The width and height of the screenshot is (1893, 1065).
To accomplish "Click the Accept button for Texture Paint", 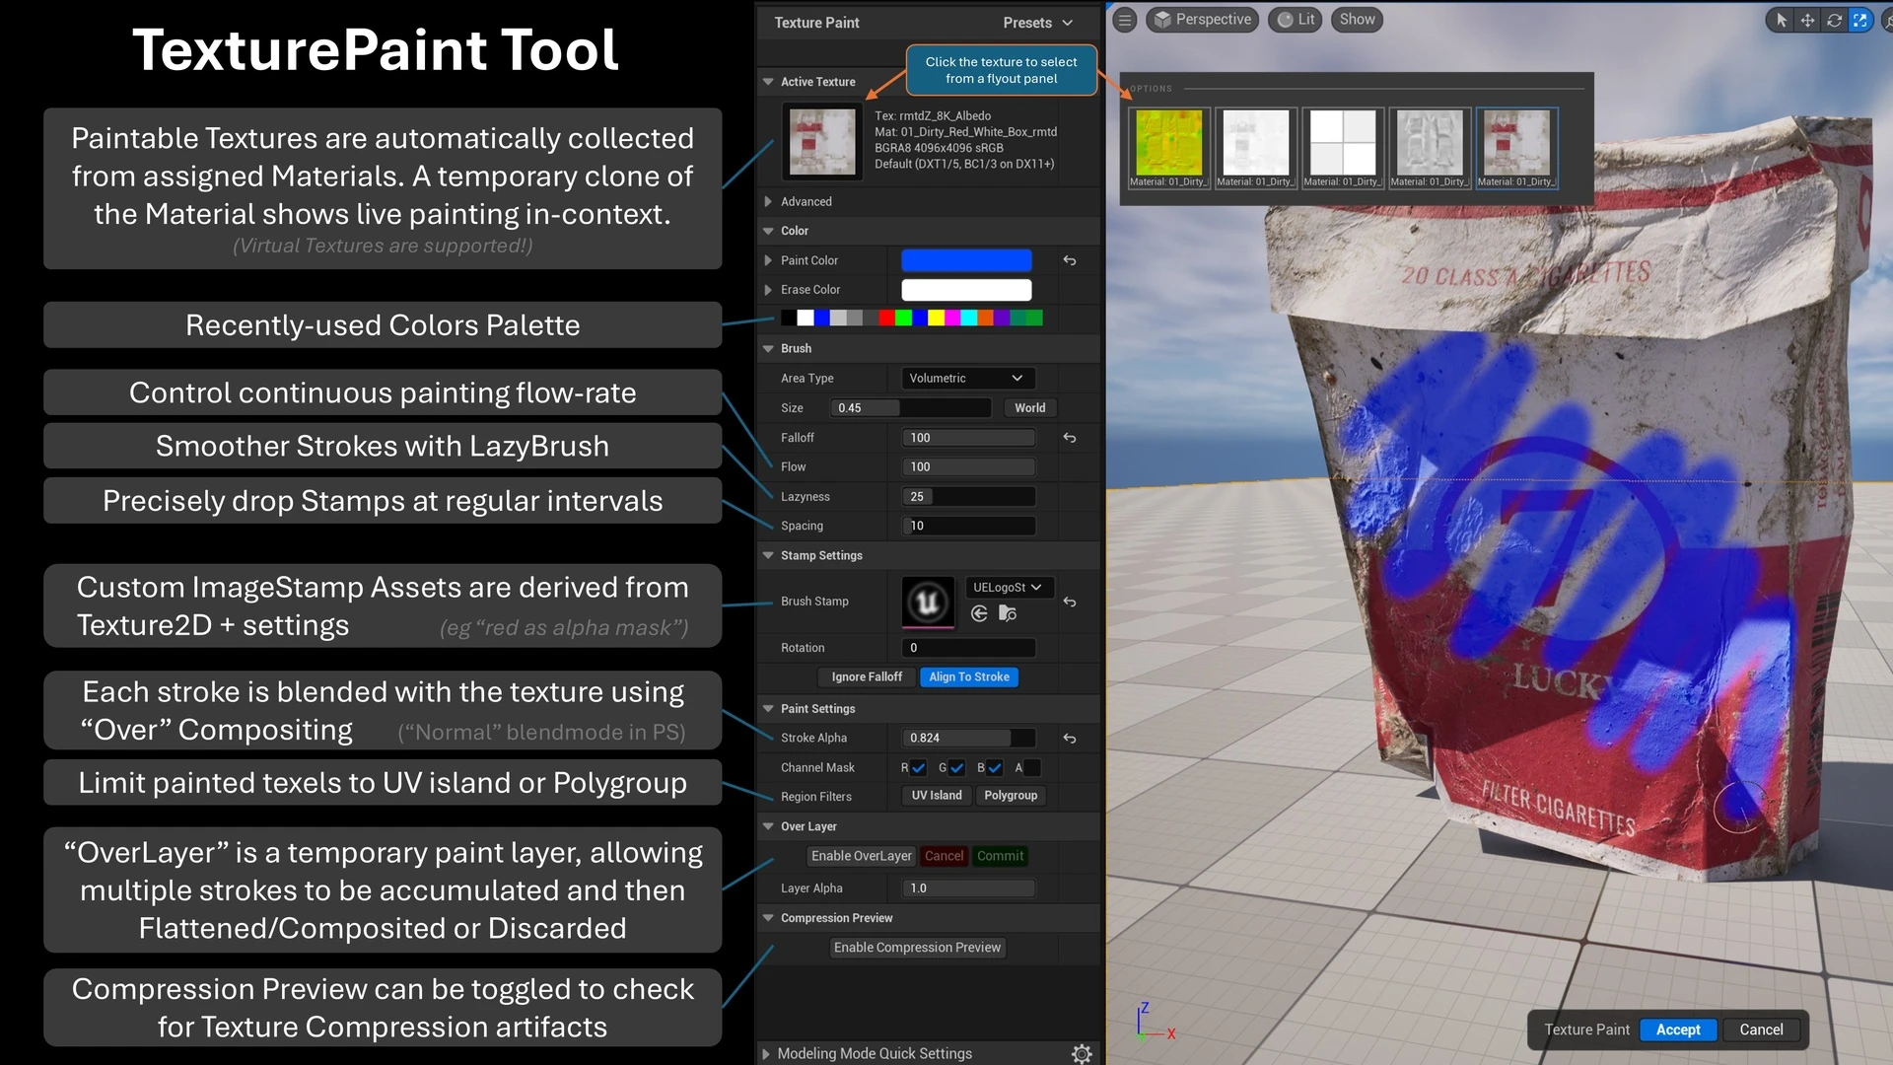I will pyautogui.click(x=1678, y=1029).
